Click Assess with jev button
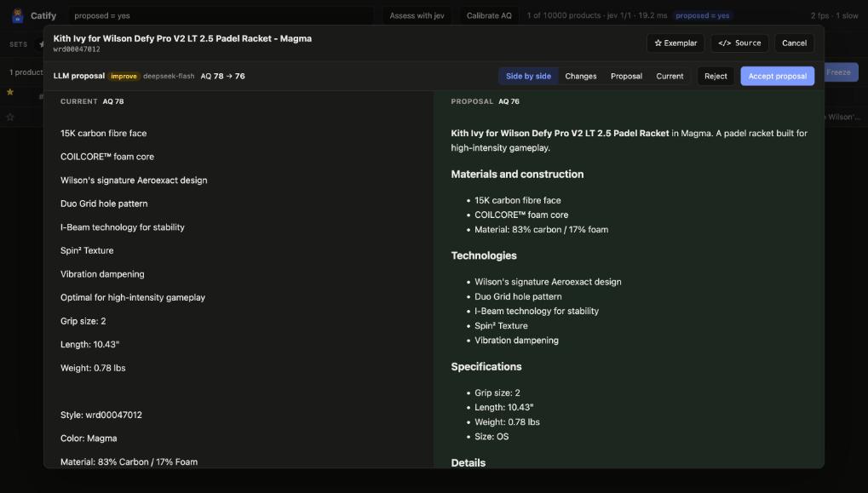The height and width of the screenshot is (493, 868). click(x=417, y=15)
